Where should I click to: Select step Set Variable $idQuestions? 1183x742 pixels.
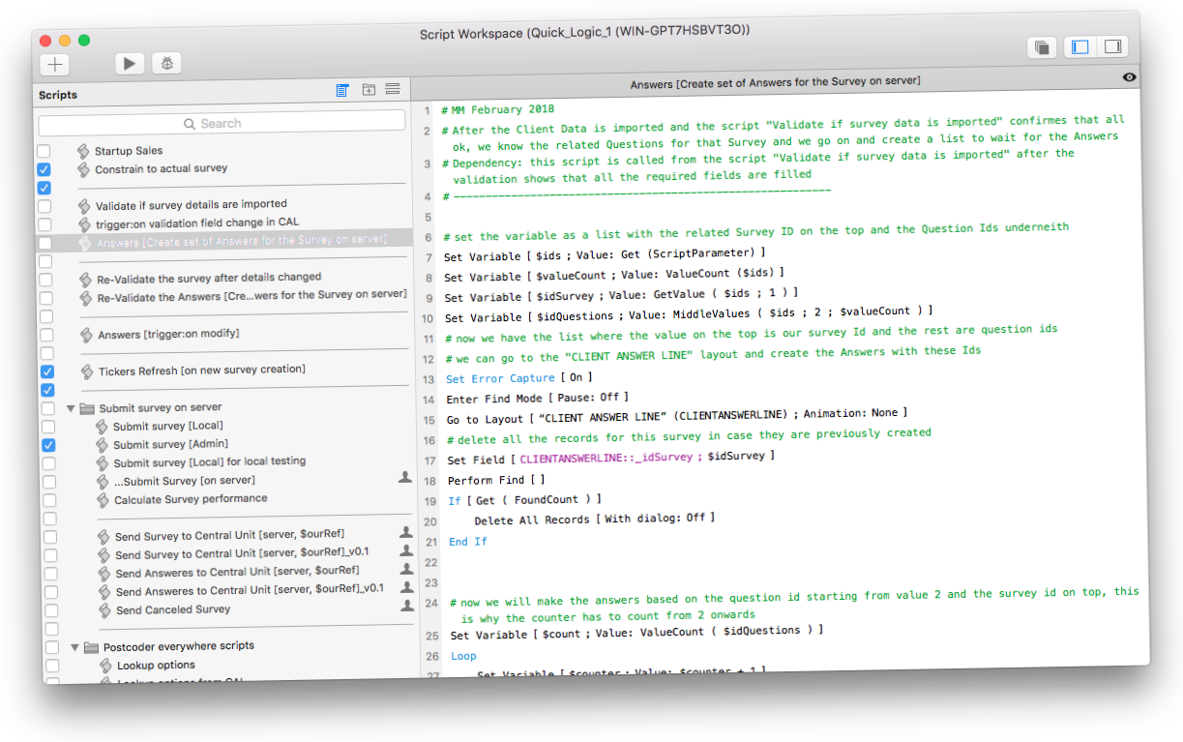688,313
